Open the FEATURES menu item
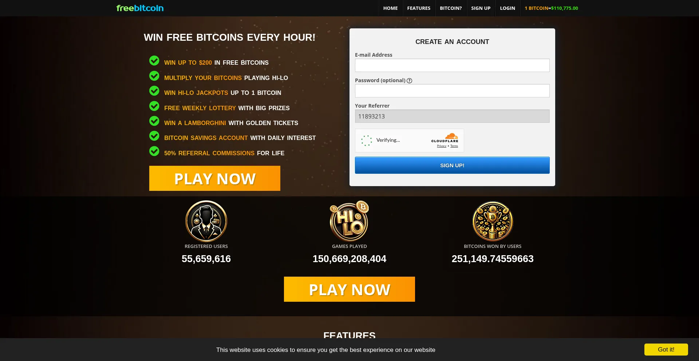 pos(419,8)
